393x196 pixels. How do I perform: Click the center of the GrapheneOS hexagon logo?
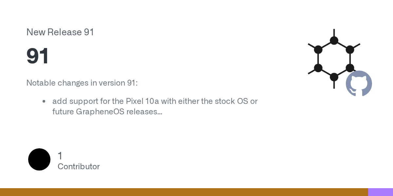(334, 59)
